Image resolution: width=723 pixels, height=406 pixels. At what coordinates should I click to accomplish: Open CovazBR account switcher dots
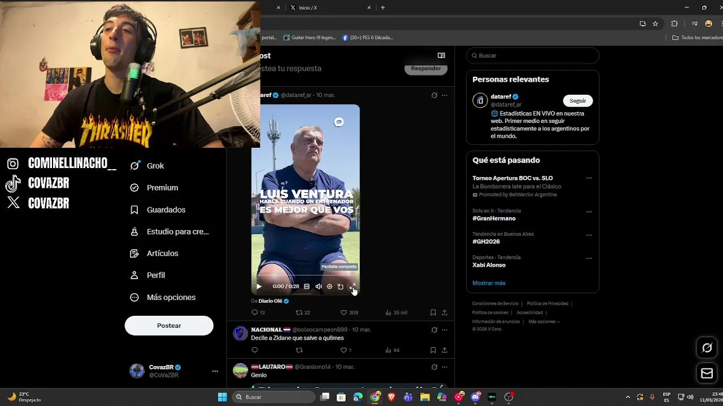(x=215, y=371)
